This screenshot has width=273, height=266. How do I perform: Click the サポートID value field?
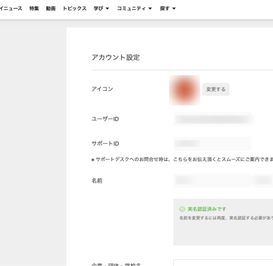pyautogui.click(x=212, y=144)
